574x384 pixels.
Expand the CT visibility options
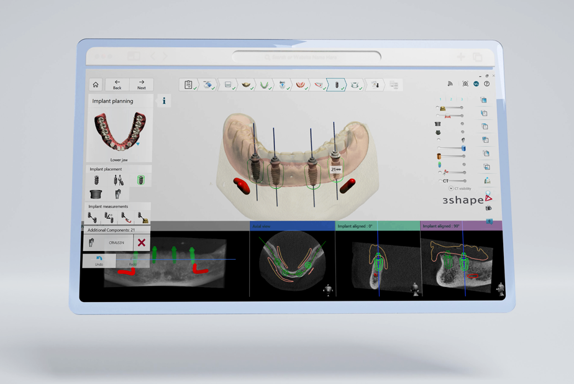click(x=451, y=188)
